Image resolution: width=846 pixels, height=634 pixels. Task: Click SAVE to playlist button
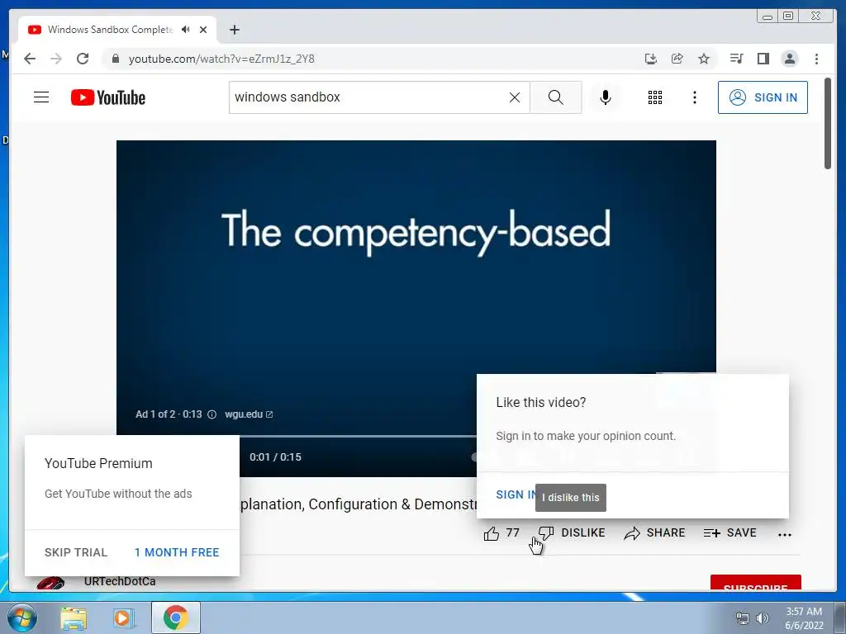coord(730,533)
